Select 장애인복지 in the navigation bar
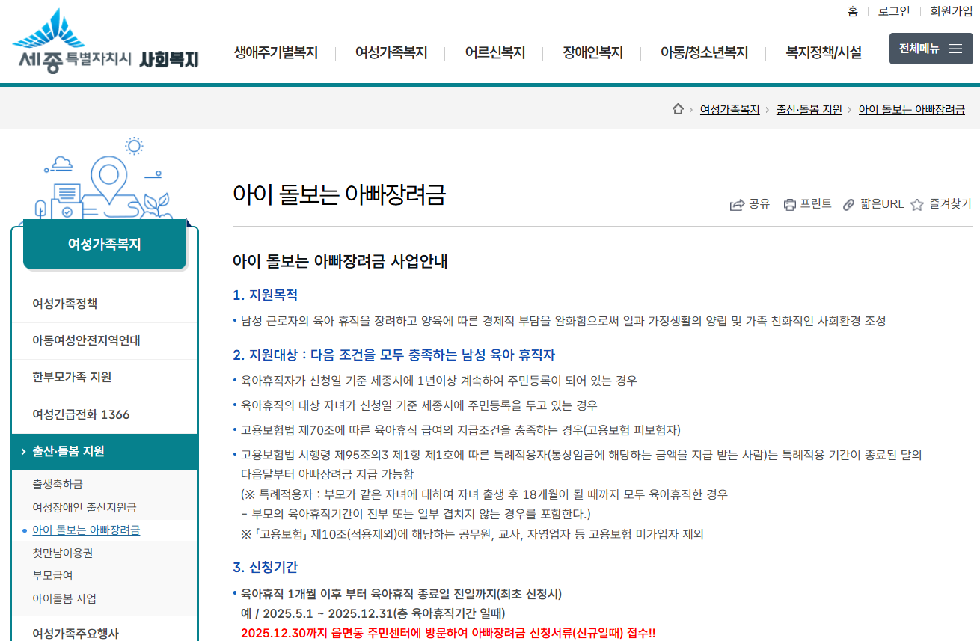Viewport: 980px width, 641px height. [592, 52]
